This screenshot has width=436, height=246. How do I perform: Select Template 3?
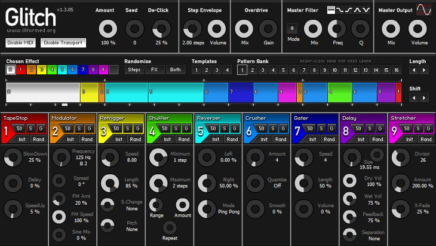(x=217, y=70)
